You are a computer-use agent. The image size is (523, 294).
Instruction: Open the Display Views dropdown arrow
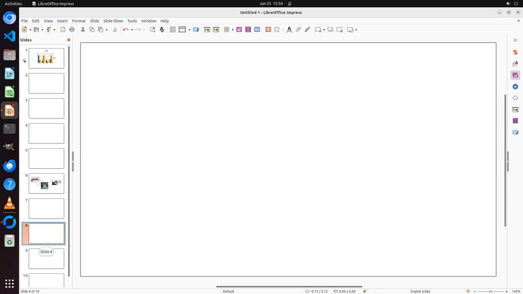coord(189,30)
